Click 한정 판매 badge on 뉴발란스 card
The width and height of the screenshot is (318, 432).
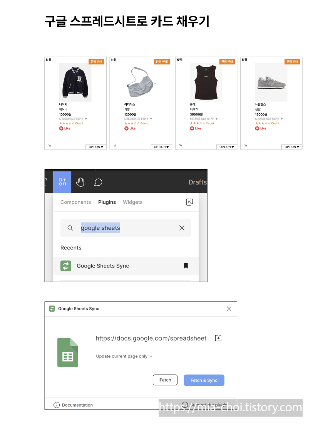coord(292,62)
